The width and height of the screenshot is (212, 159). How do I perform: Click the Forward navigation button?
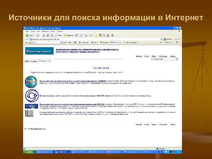[x=38, y=35]
